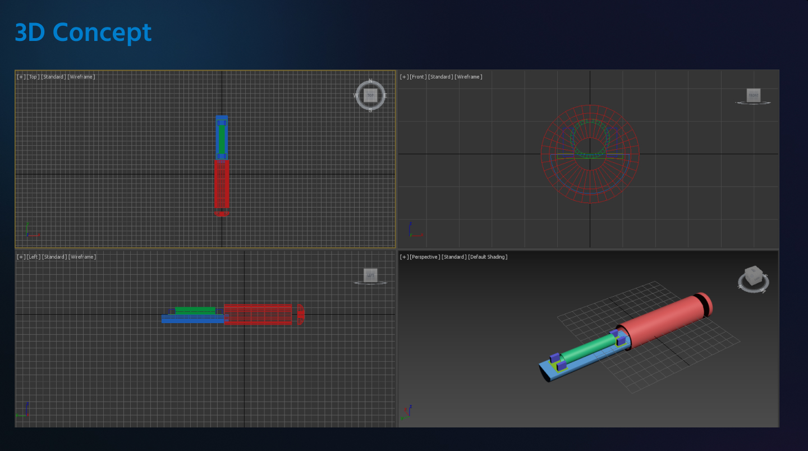The image size is (808, 451).
Task: Select the red wireframe in Left viewport
Action: (258, 314)
